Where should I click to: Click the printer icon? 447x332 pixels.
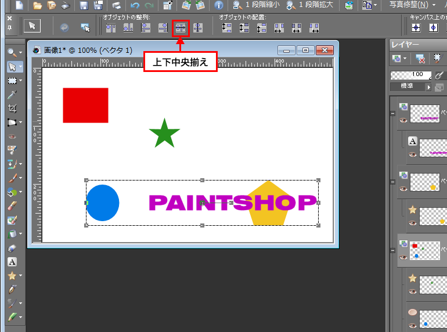116,5
